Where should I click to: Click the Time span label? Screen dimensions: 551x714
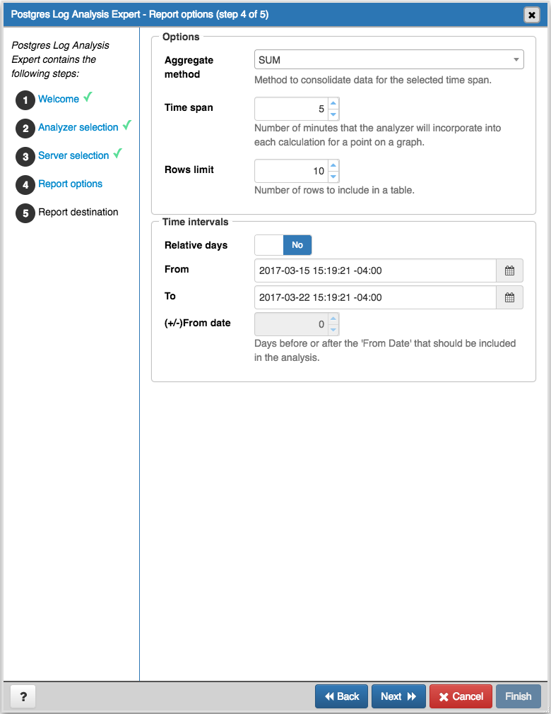(x=189, y=107)
